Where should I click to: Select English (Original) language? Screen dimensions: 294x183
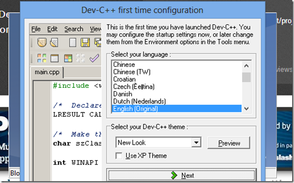point(177,109)
